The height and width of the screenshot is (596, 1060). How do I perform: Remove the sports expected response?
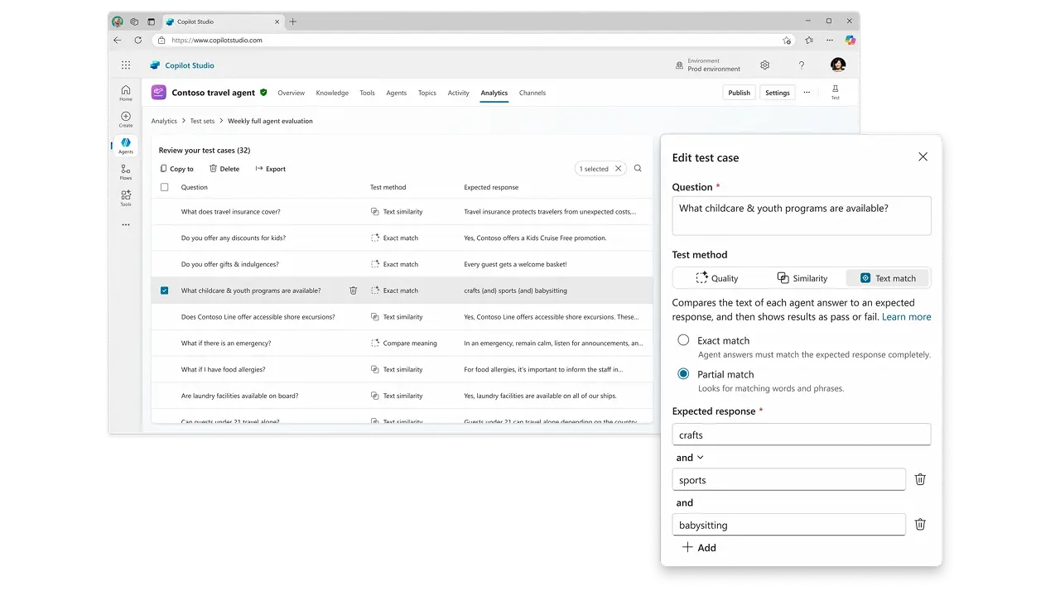pyautogui.click(x=920, y=479)
